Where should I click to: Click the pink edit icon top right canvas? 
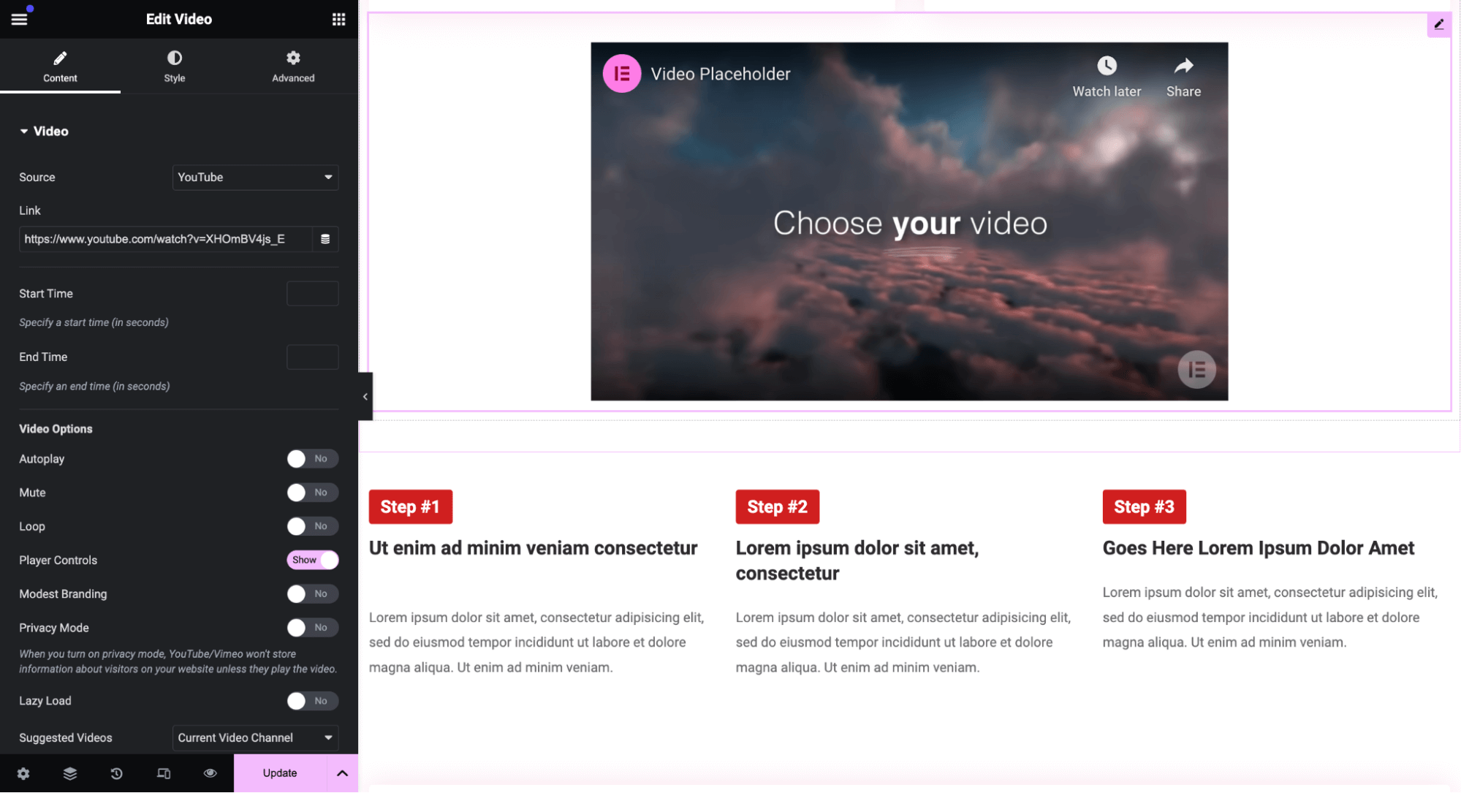tap(1440, 23)
